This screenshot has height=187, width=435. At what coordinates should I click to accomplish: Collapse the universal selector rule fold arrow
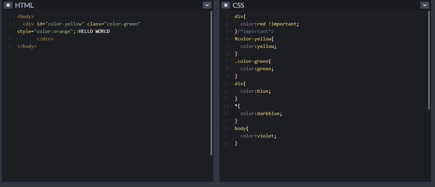coord(232,106)
